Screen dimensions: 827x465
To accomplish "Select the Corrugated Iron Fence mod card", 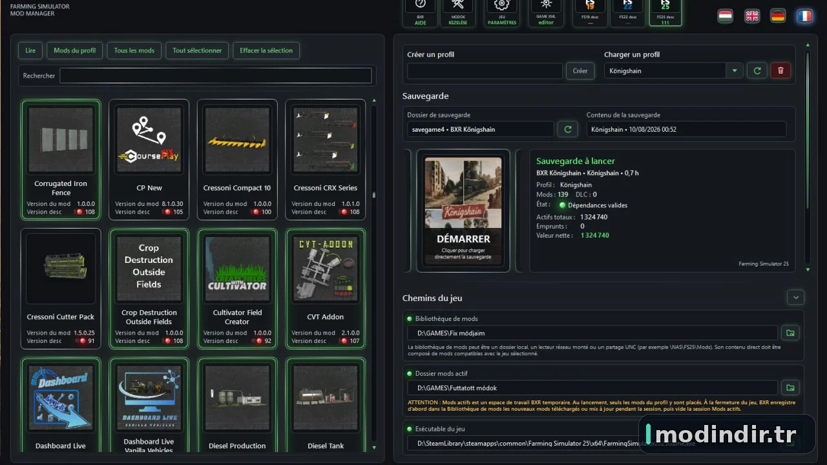I will [x=61, y=160].
